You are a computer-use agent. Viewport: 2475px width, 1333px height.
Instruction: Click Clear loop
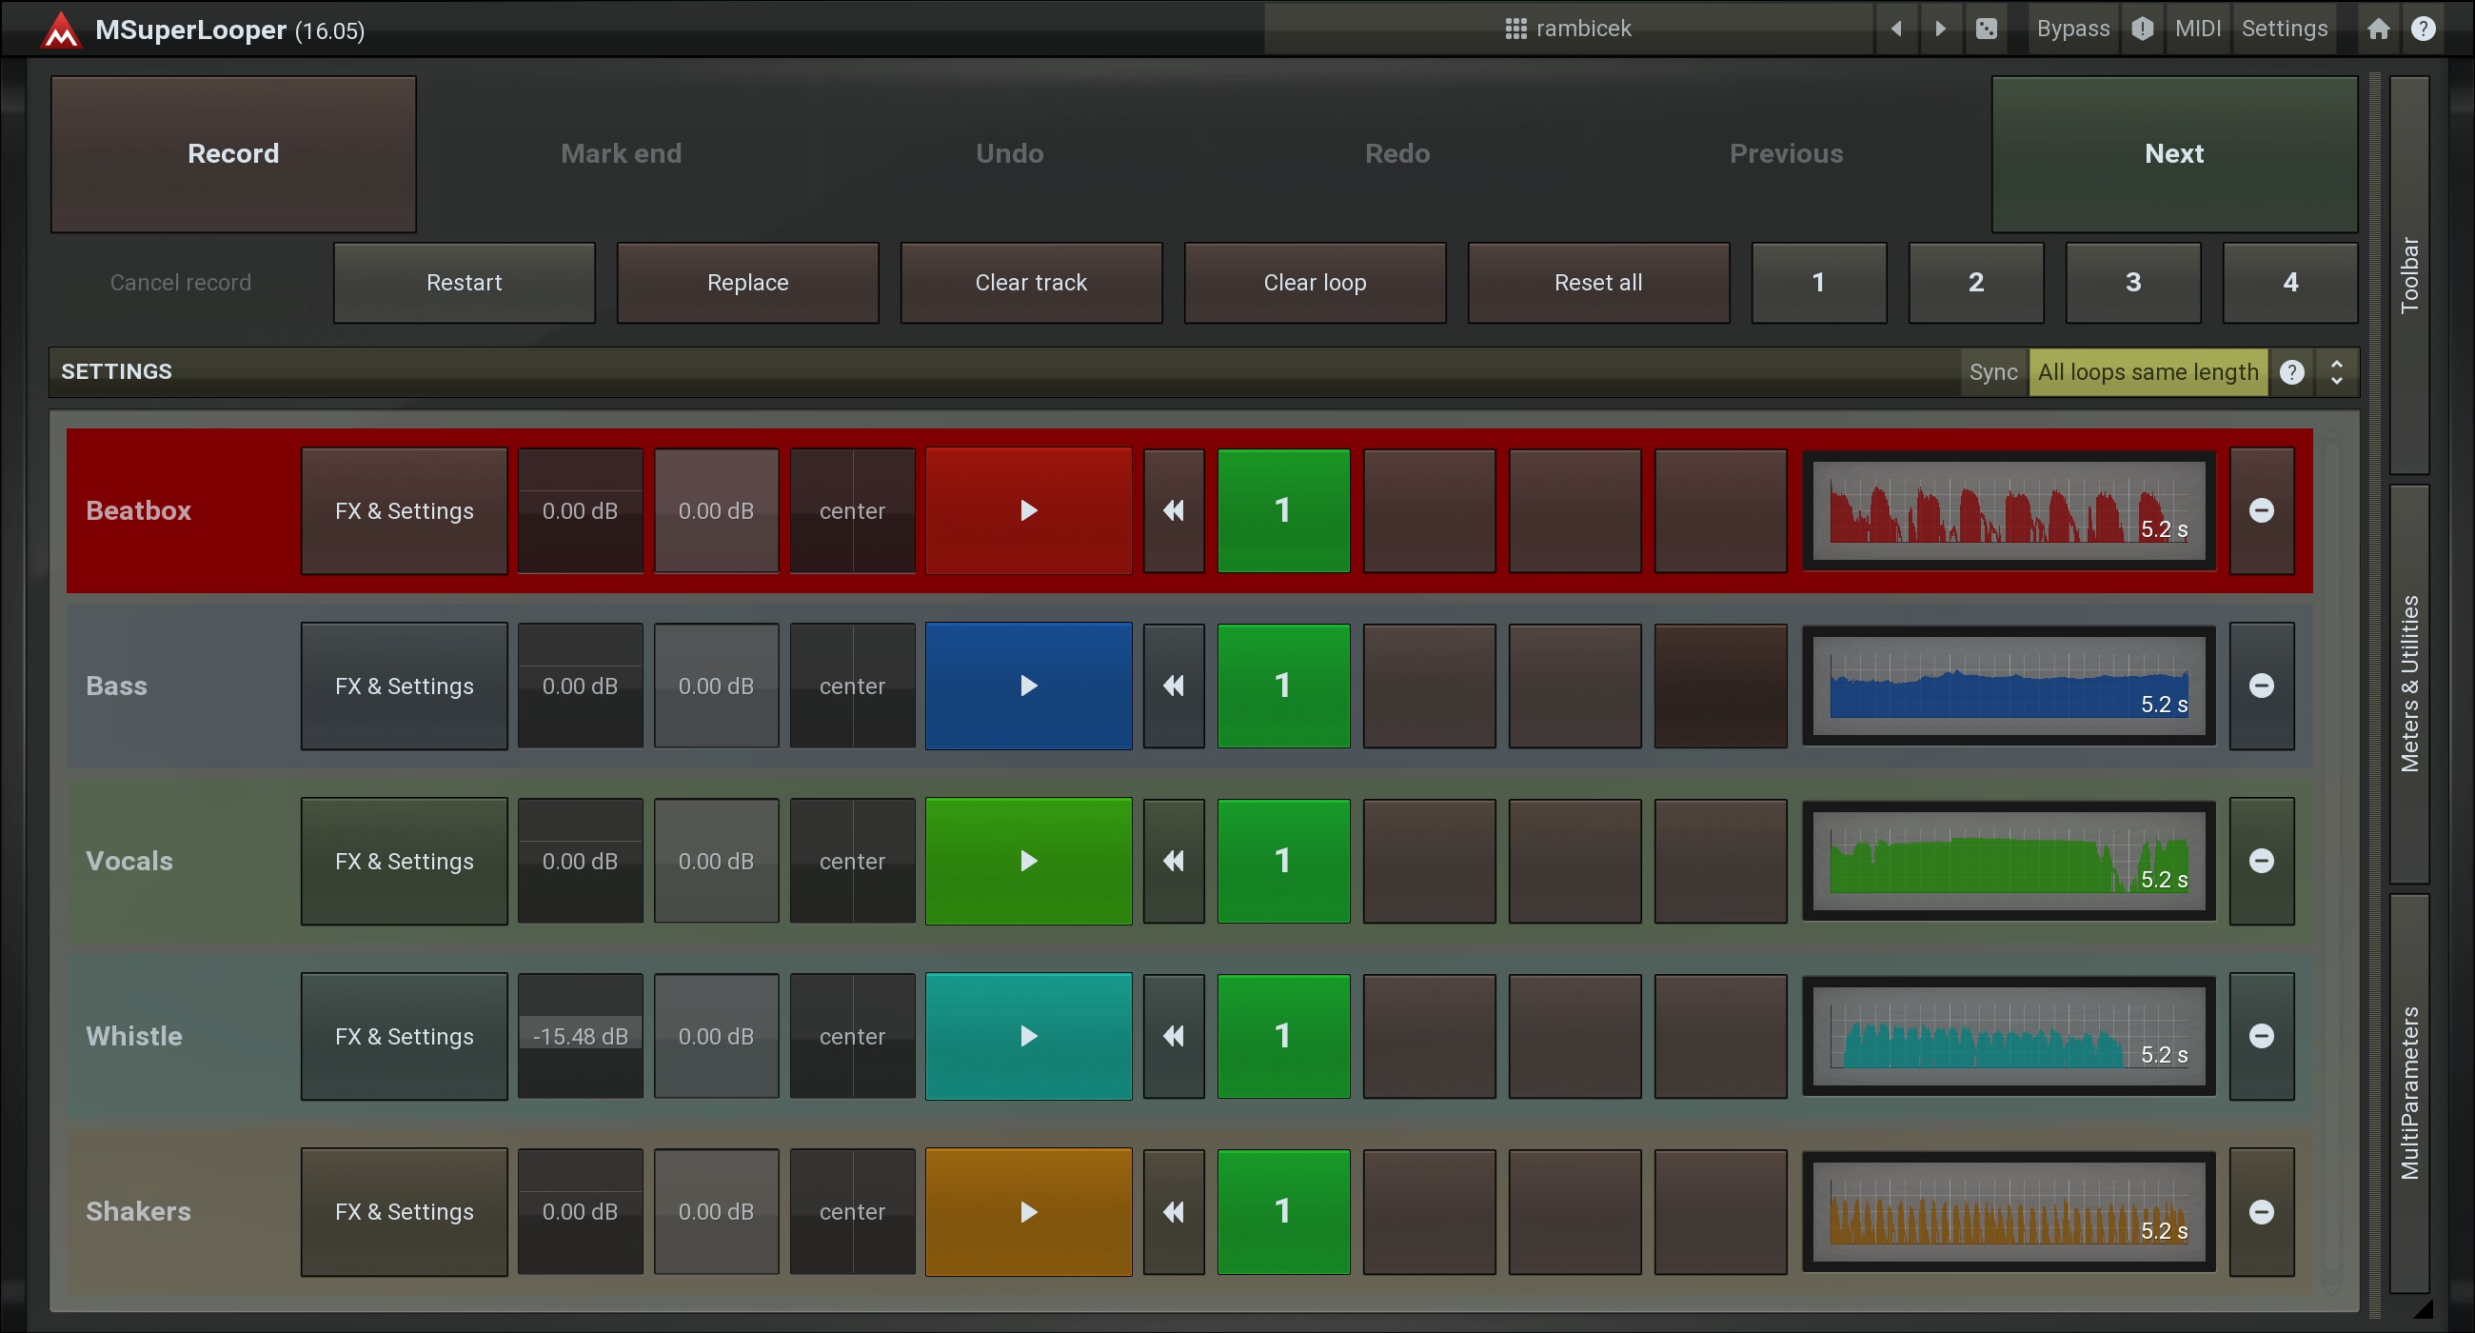tap(1315, 283)
